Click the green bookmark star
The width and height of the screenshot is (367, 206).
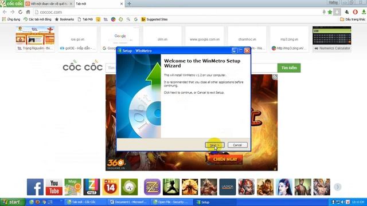coord(330,12)
